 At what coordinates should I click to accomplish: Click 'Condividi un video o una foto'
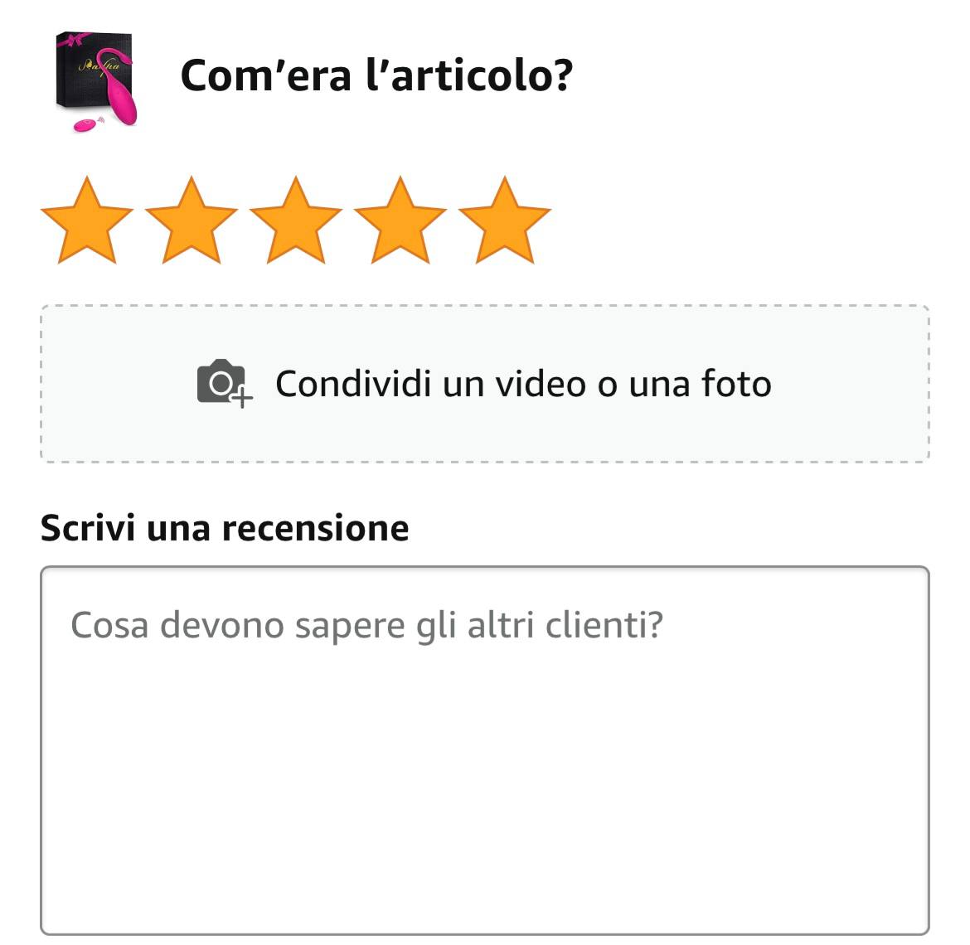tap(523, 384)
